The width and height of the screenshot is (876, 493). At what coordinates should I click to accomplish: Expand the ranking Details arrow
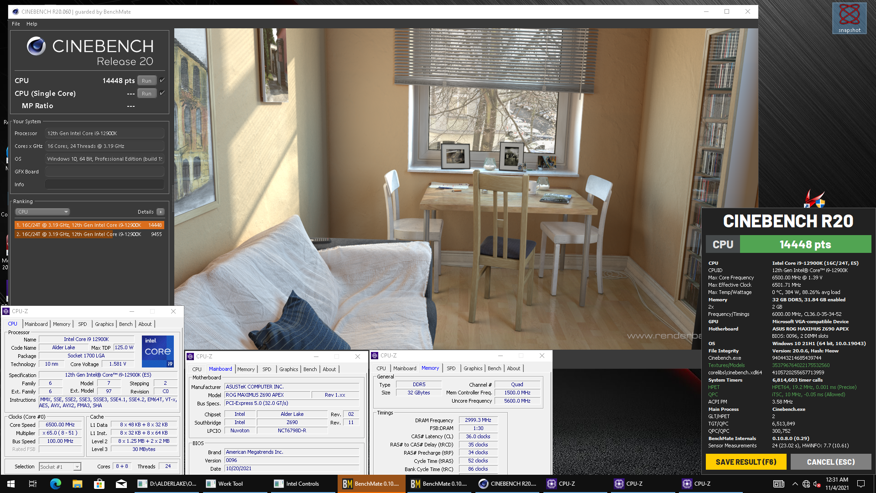tap(161, 212)
